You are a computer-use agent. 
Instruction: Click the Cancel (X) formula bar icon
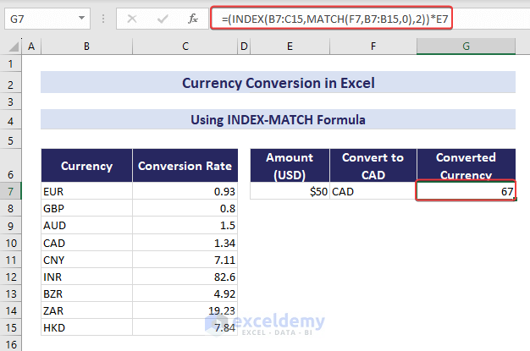(x=132, y=17)
